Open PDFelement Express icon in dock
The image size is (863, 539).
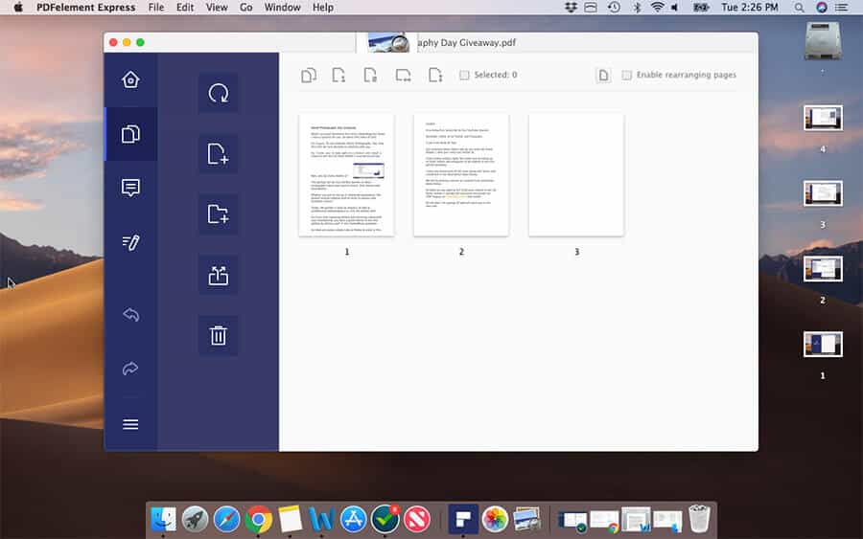click(x=463, y=519)
